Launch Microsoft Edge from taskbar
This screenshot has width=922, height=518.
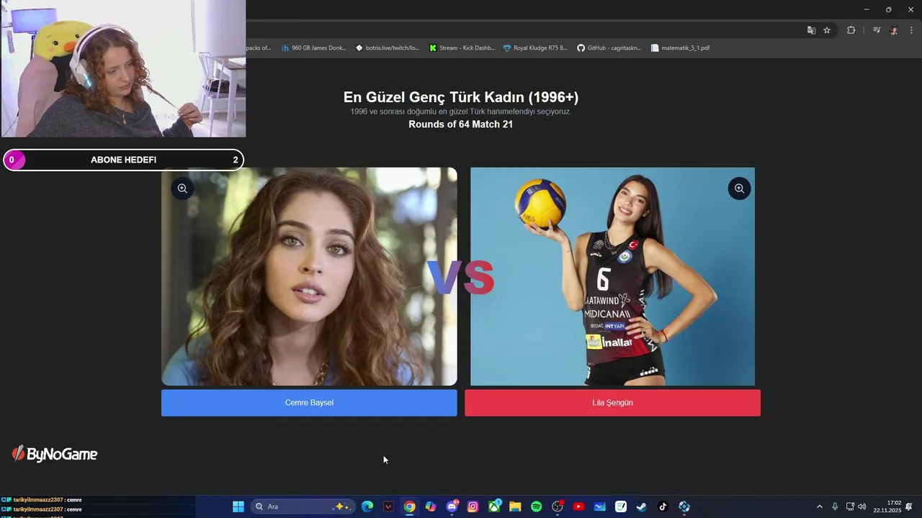367,506
